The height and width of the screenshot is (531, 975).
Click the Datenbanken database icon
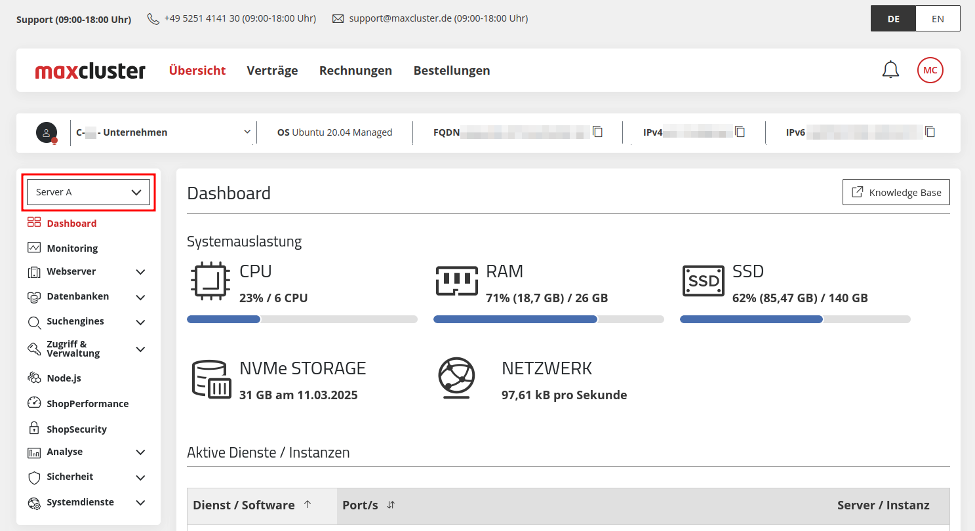(34, 297)
